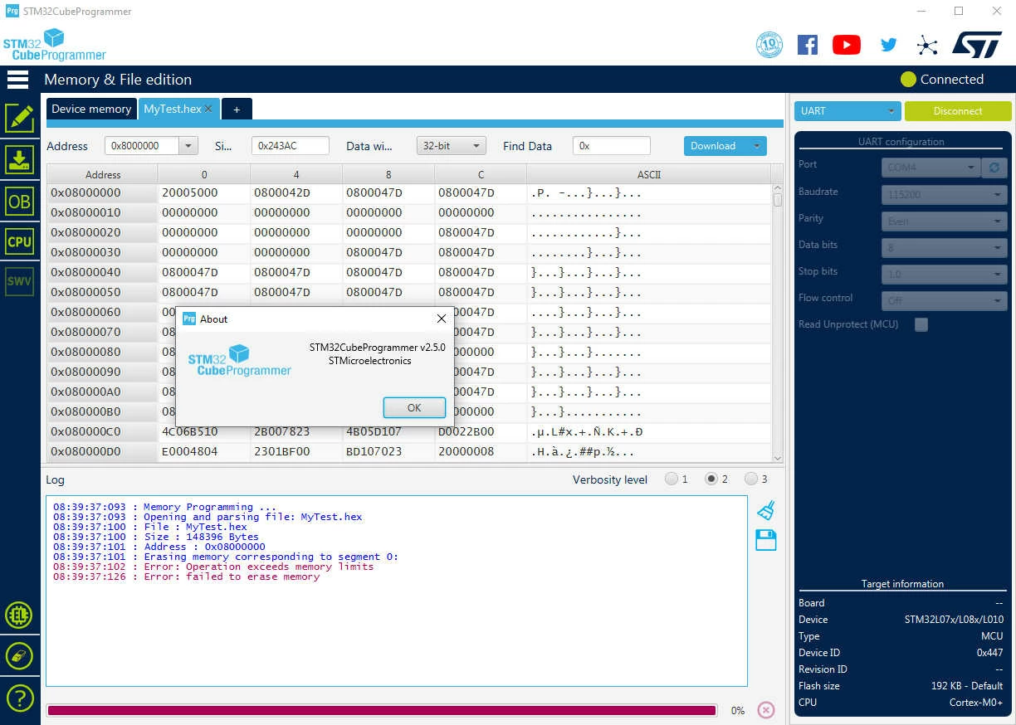Open the Baudrate 115200 dropdown
Screen dimensions: 1016x725
[945, 194]
